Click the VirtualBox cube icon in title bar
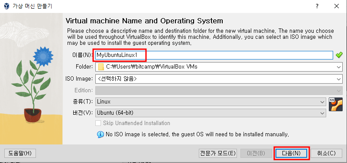 click(x=7, y=6)
